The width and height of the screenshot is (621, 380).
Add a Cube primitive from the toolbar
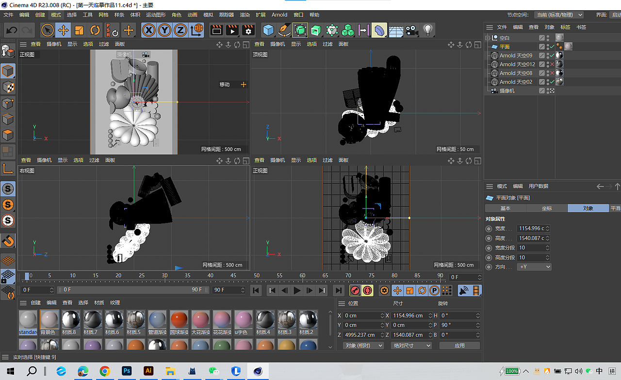tap(267, 30)
